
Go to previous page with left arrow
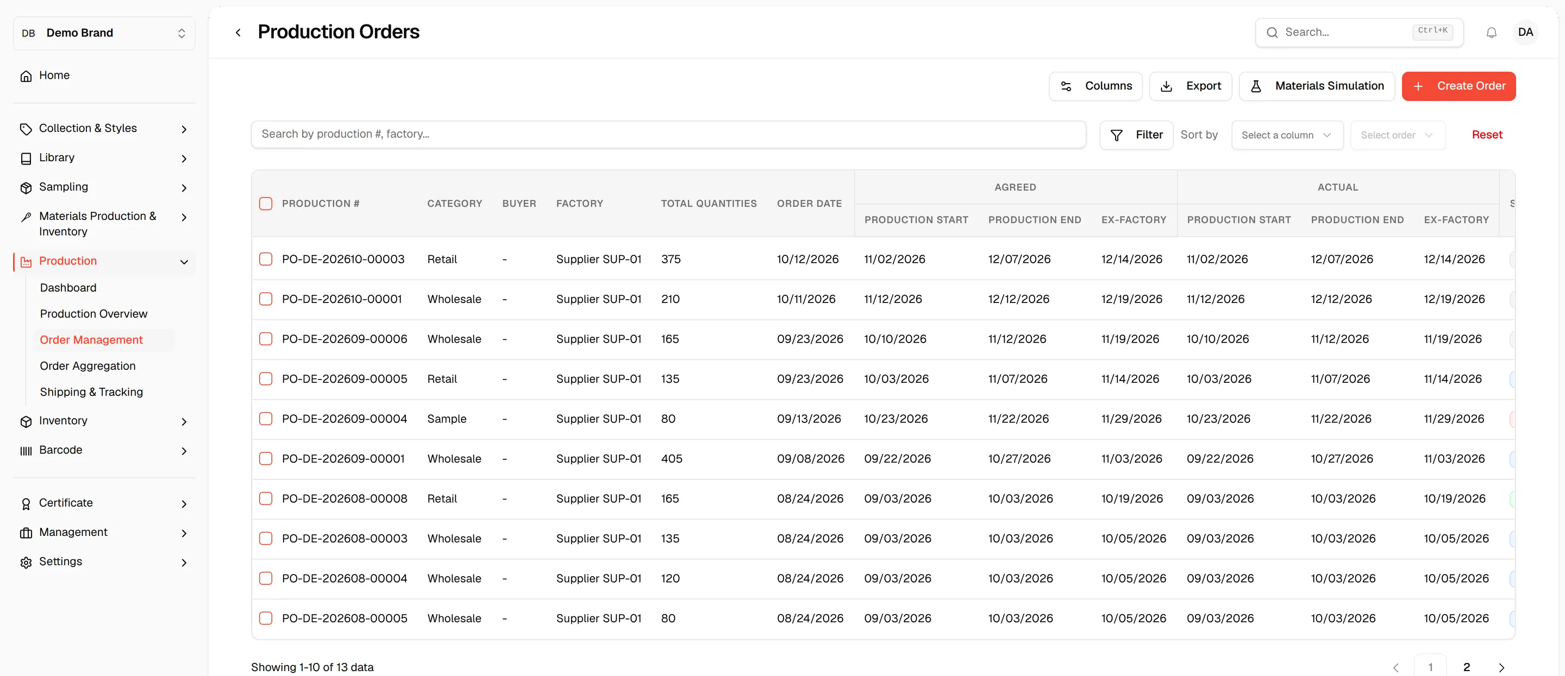(x=1395, y=667)
